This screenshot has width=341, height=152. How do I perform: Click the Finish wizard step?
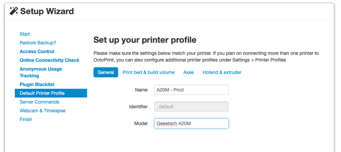tap(26, 119)
